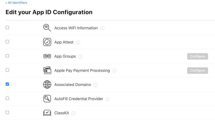Viewport: 215px width, 120px height.
Task: Click the AutoFill Credential Provider key icon
Action: pos(47,99)
